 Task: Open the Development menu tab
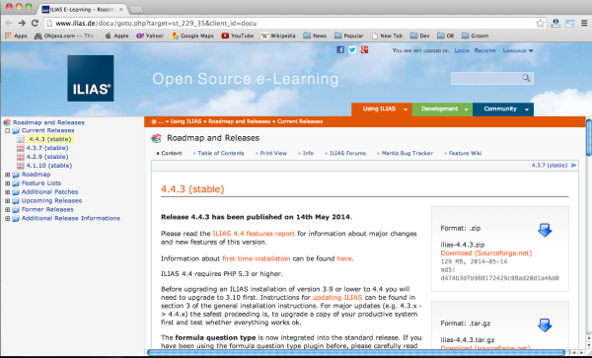[x=442, y=109]
